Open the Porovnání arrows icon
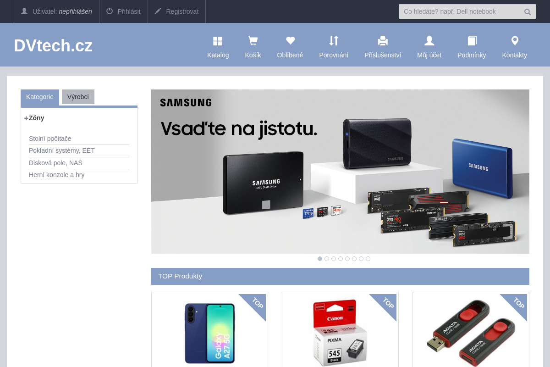 click(x=334, y=41)
